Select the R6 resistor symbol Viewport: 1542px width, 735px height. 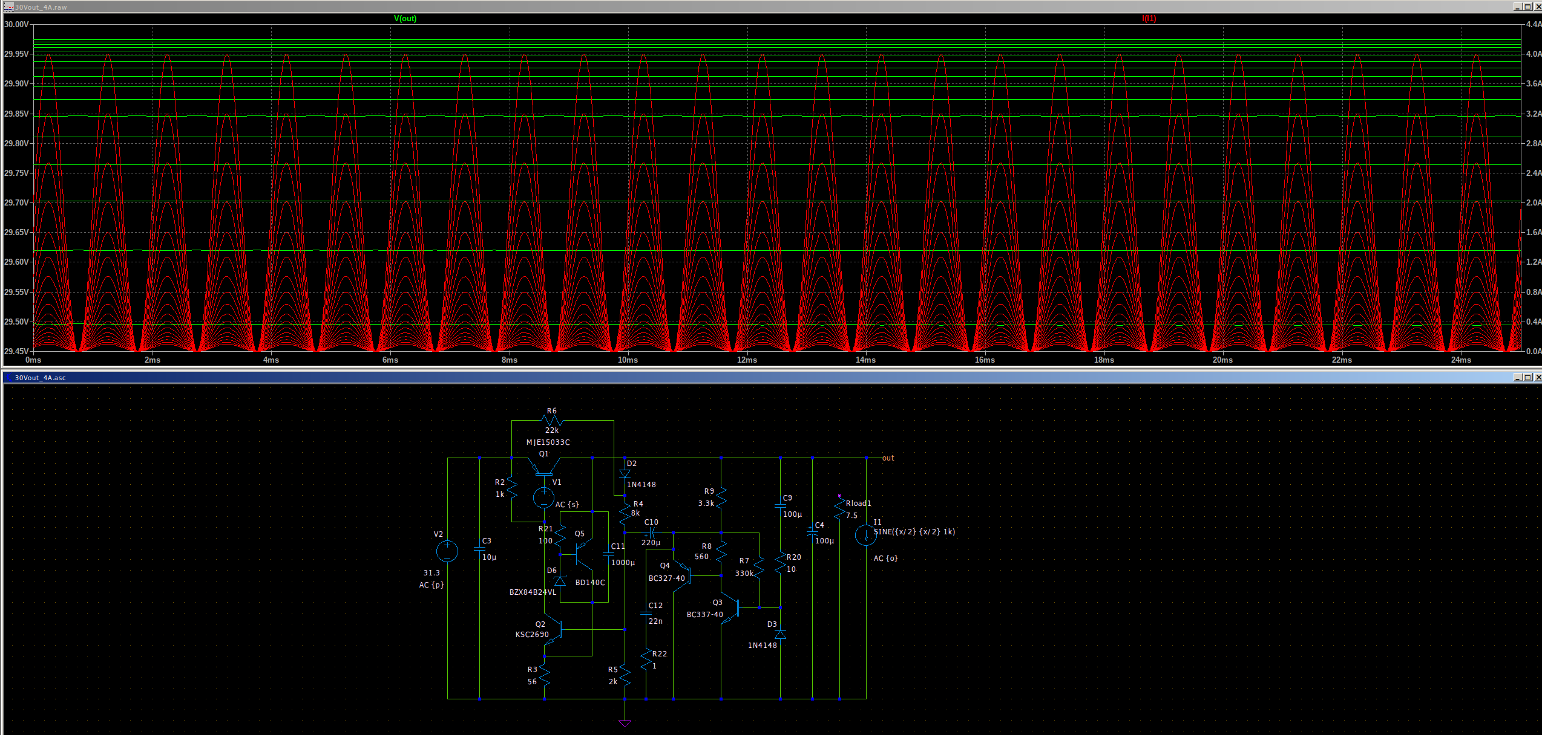pos(552,420)
